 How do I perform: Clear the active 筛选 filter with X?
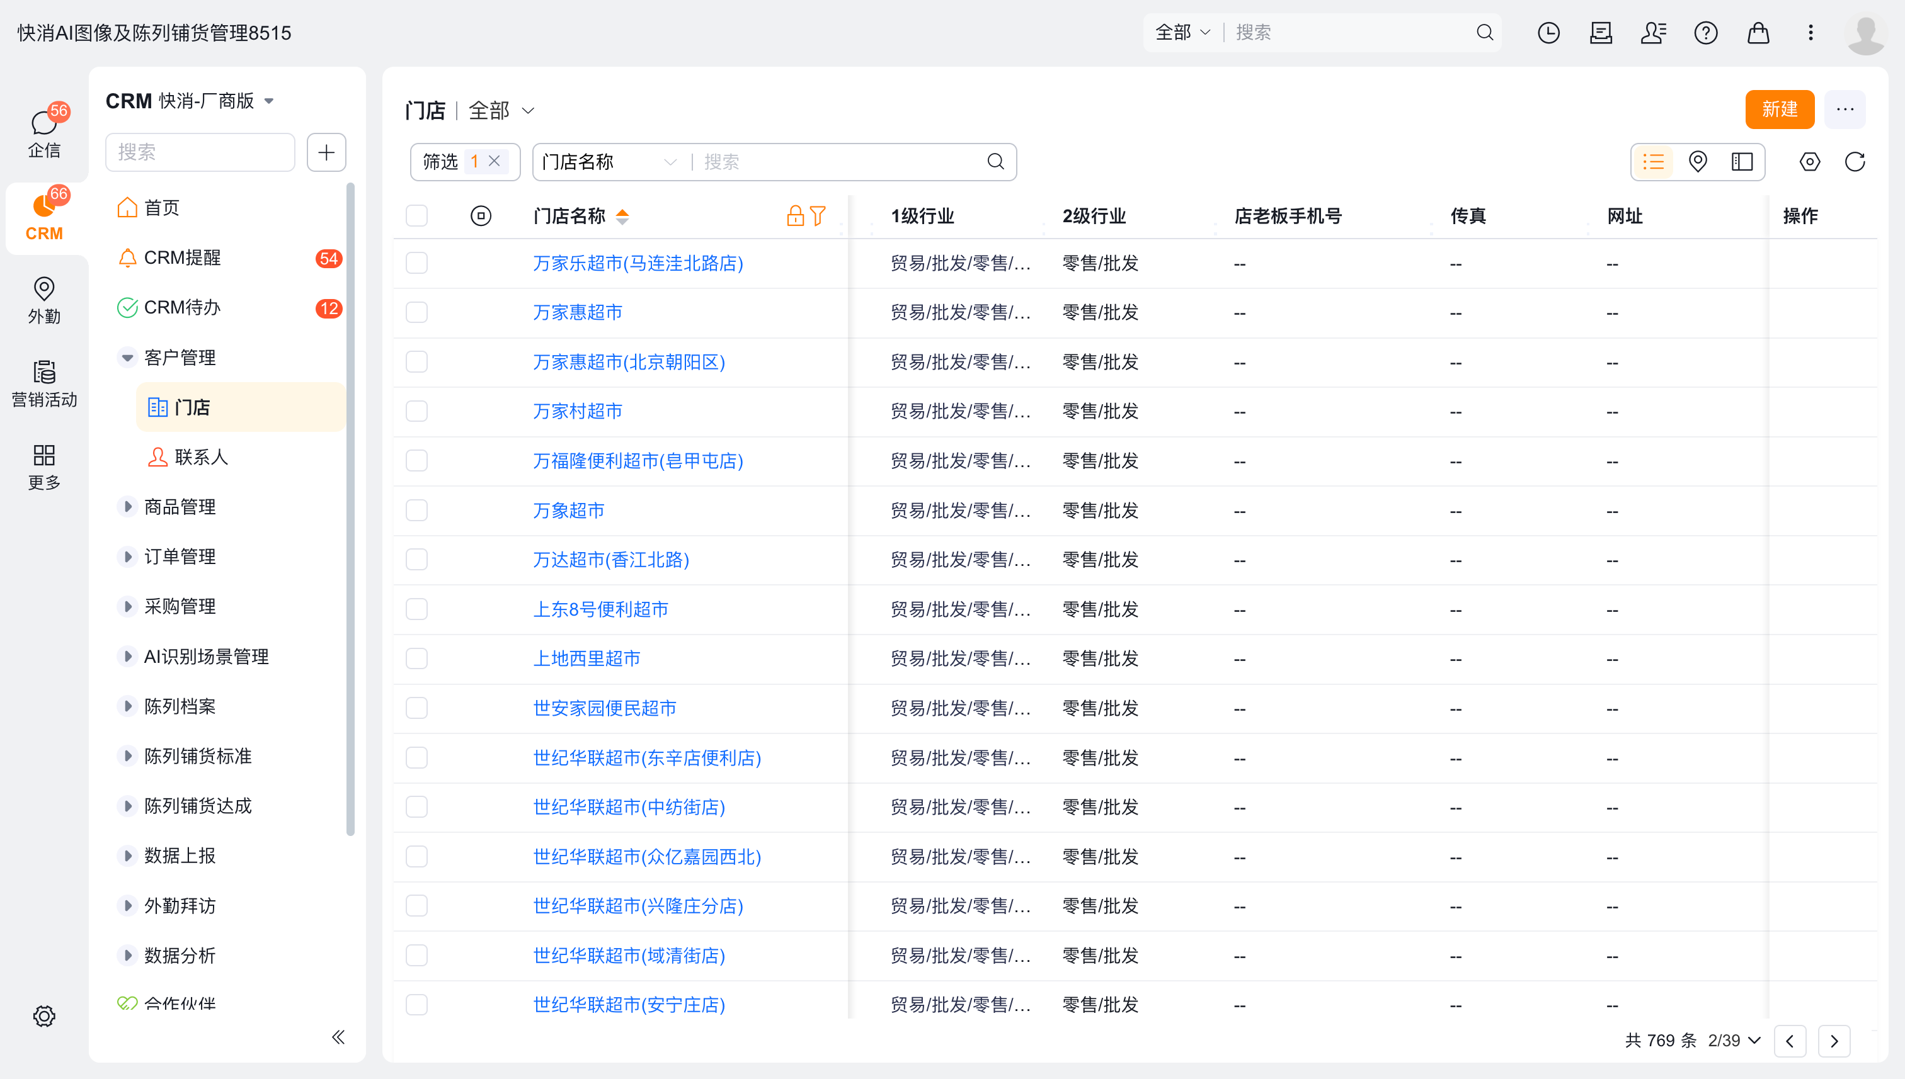coord(494,161)
